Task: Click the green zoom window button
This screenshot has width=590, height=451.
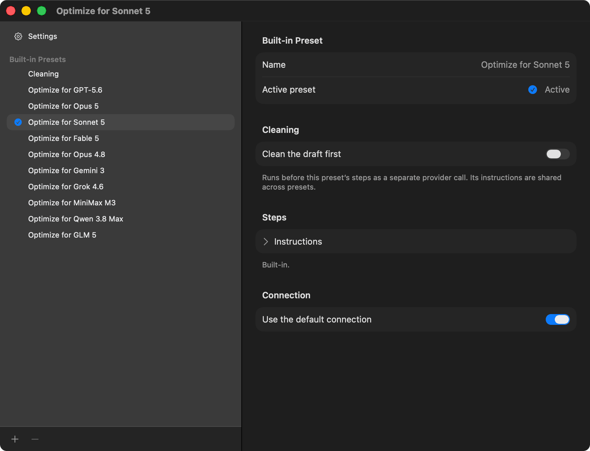Action: (42, 11)
